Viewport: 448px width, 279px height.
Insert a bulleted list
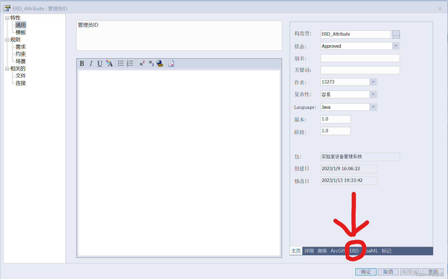click(121, 64)
